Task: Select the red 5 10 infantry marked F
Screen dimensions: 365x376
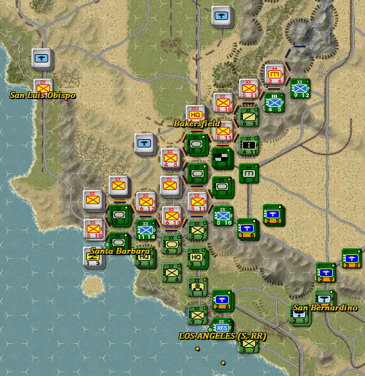Action: (x=223, y=103)
